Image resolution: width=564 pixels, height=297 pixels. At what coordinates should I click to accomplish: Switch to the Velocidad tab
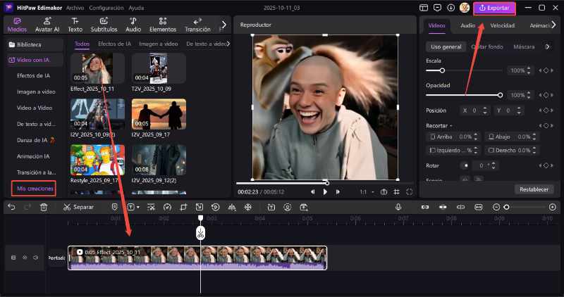pyautogui.click(x=502, y=25)
